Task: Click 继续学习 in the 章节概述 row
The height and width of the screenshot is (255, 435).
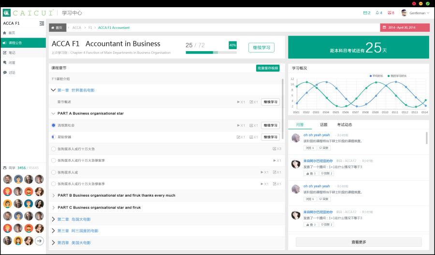Action: (x=271, y=102)
